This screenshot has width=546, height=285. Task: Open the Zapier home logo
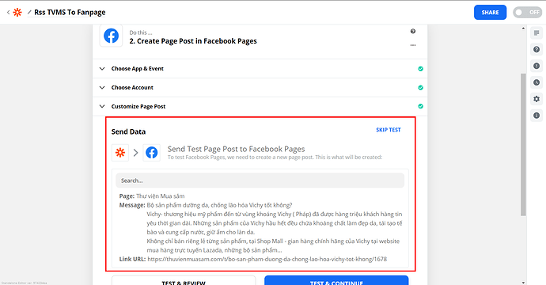coord(17,12)
